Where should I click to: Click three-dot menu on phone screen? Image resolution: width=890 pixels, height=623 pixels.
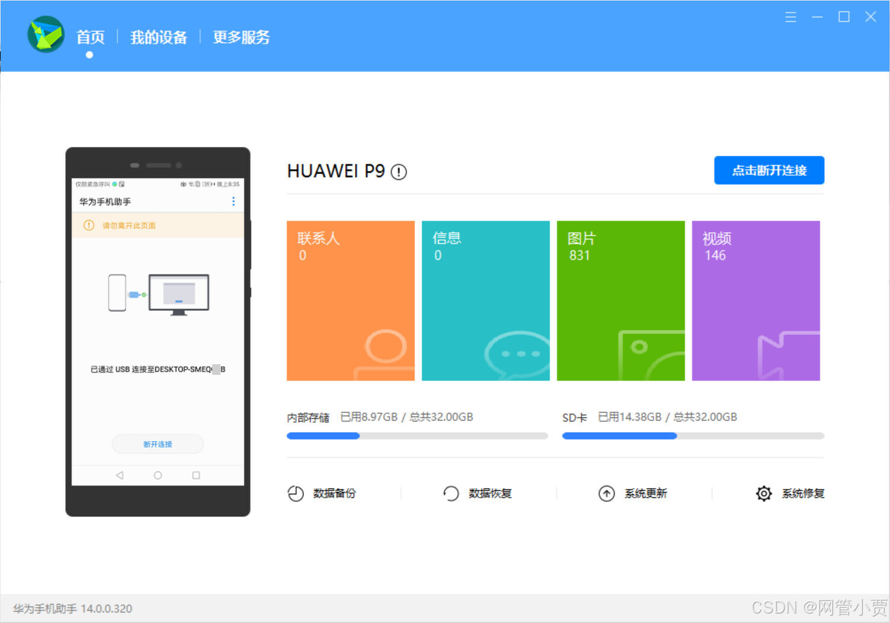click(x=233, y=201)
